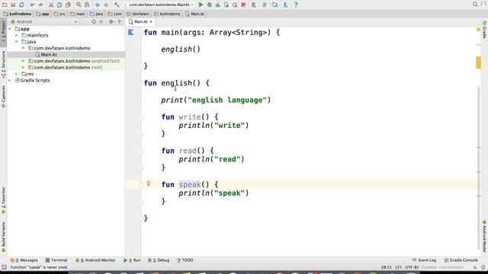Click the Copy icon in toolbar
The width and height of the screenshot is (488, 274).
[59, 5]
